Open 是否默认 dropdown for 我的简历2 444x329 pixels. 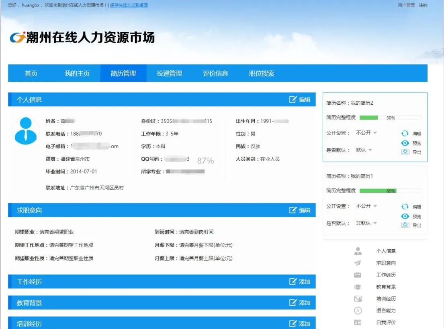pyautogui.click(x=364, y=149)
